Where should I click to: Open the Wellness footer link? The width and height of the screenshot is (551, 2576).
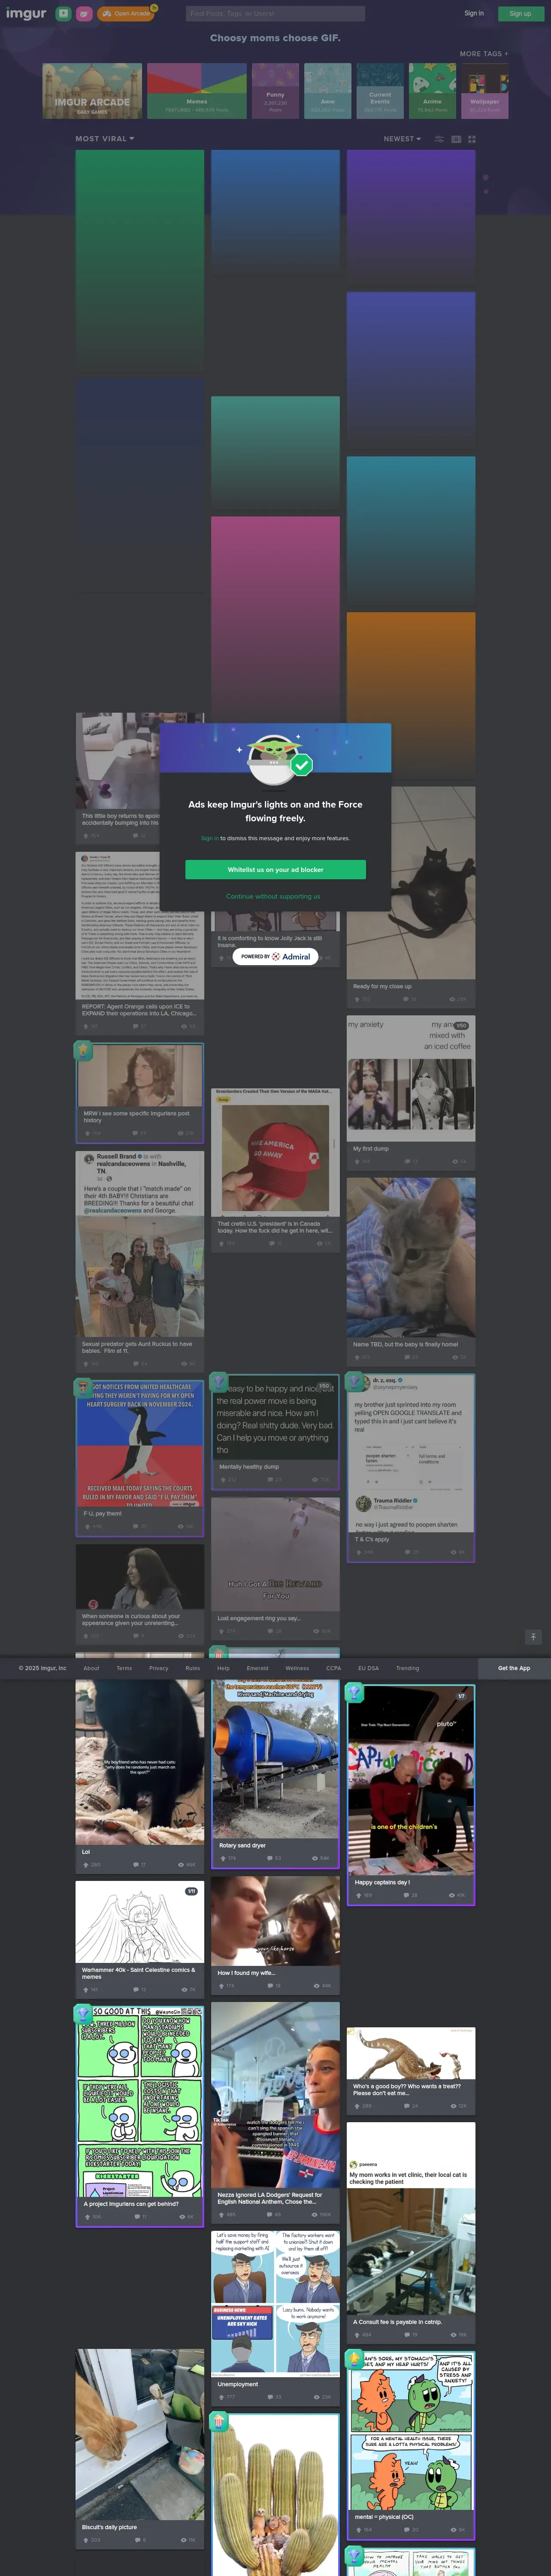pos(297,1668)
